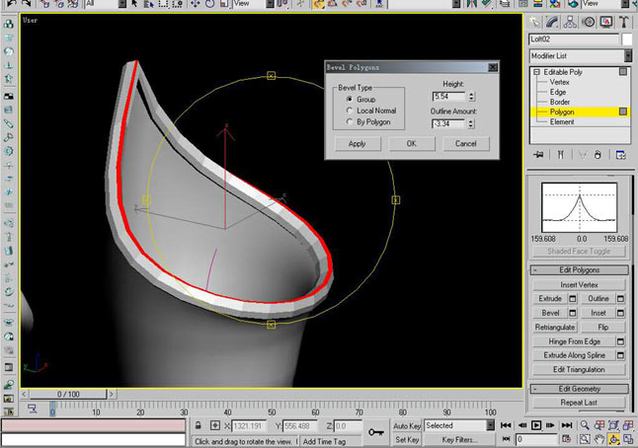Click the Key Filters button
Screen dimensions: 638x448
[460, 439]
